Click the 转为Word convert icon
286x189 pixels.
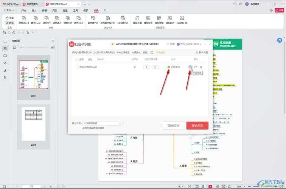click(24, 20)
